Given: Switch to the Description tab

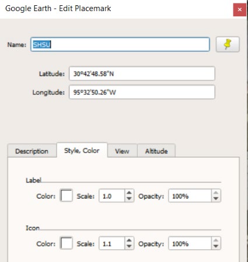Looking at the screenshot, I should pos(32,151).
